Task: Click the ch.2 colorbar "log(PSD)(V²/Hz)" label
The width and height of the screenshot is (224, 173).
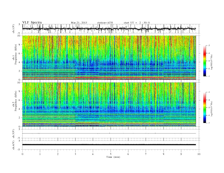Action: point(212,109)
